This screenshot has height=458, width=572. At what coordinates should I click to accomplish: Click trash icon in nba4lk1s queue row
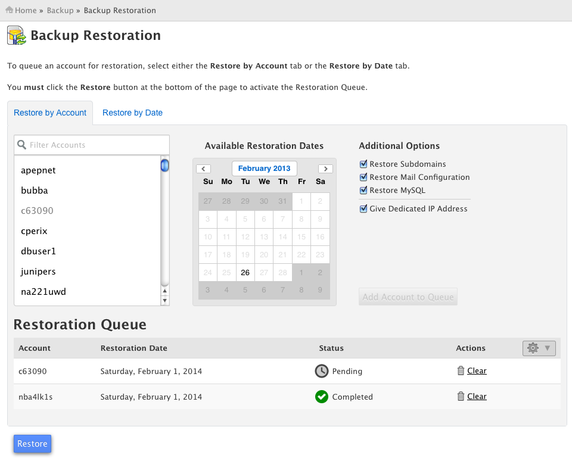461,396
